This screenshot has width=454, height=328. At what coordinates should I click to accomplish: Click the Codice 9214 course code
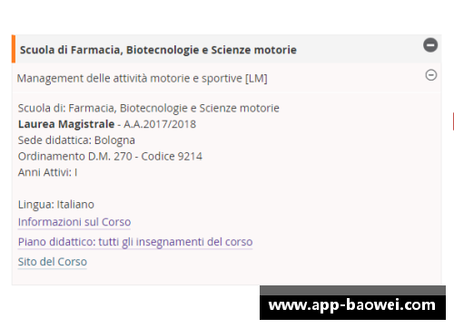pos(172,156)
